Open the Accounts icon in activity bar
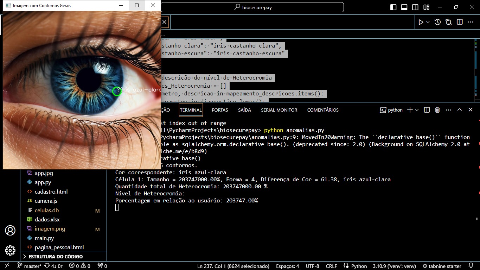Image resolution: width=480 pixels, height=270 pixels. pyautogui.click(x=10, y=231)
